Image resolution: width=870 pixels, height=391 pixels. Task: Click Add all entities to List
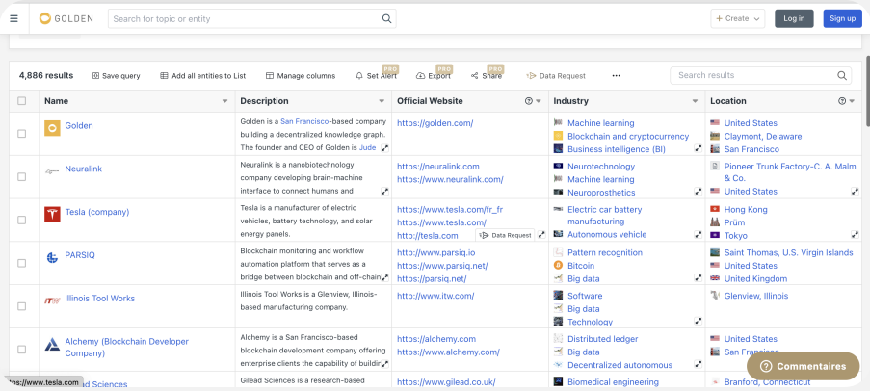(203, 76)
